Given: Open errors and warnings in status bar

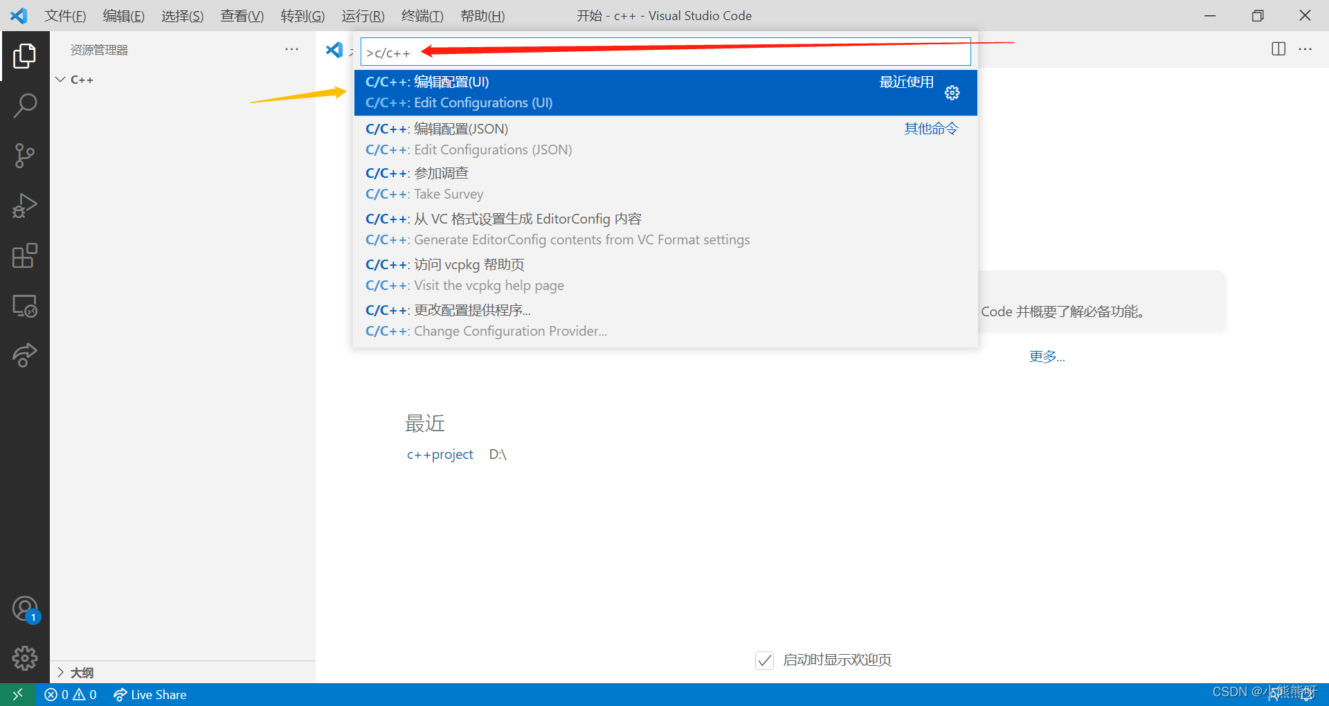Looking at the screenshot, I should pos(71,694).
